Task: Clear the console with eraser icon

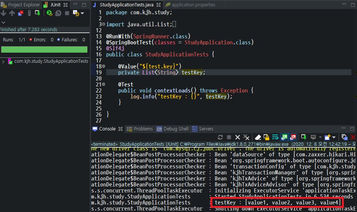Action: point(258,137)
